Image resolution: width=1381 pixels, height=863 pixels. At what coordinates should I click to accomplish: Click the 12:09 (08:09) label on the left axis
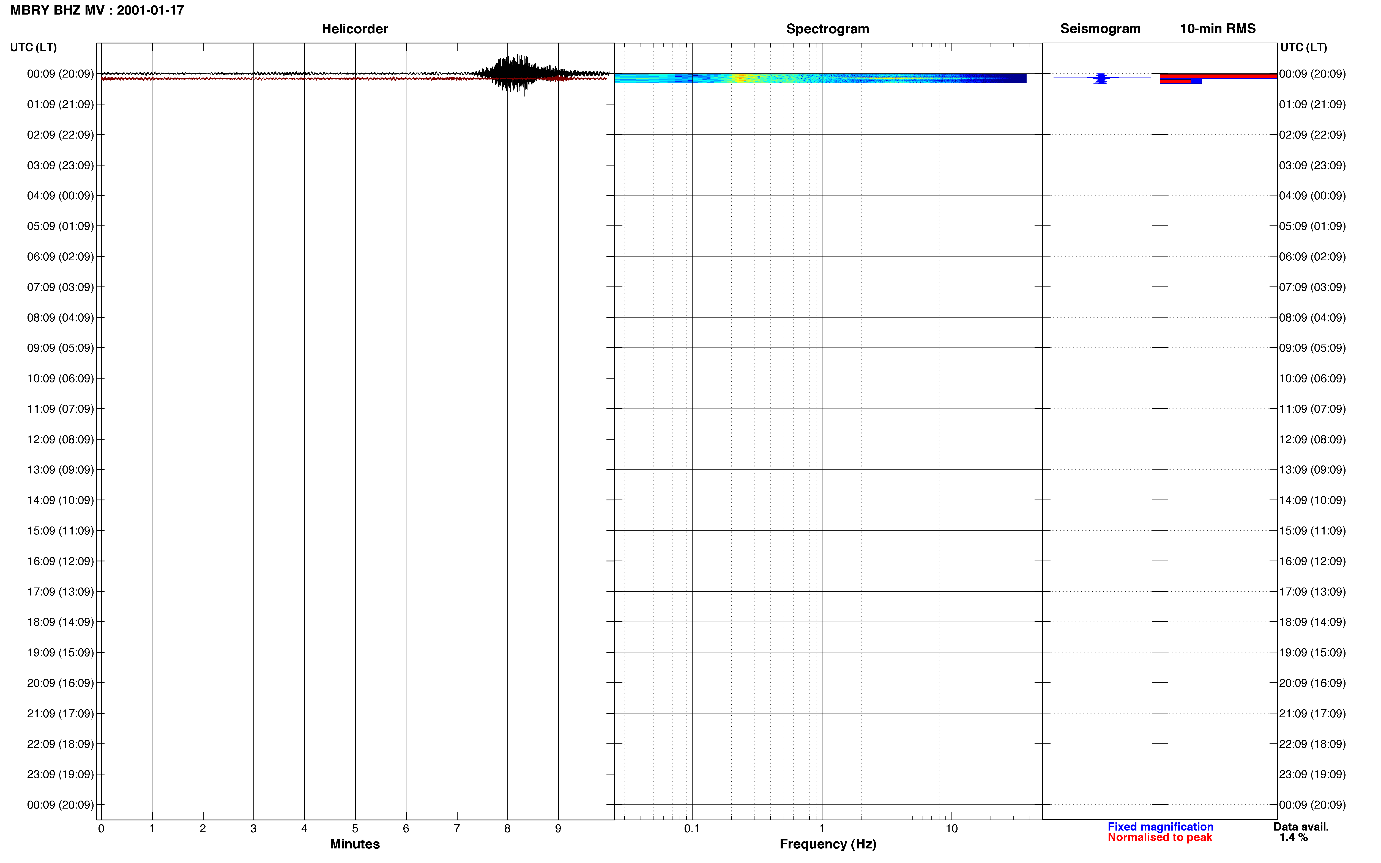click(x=61, y=440)
